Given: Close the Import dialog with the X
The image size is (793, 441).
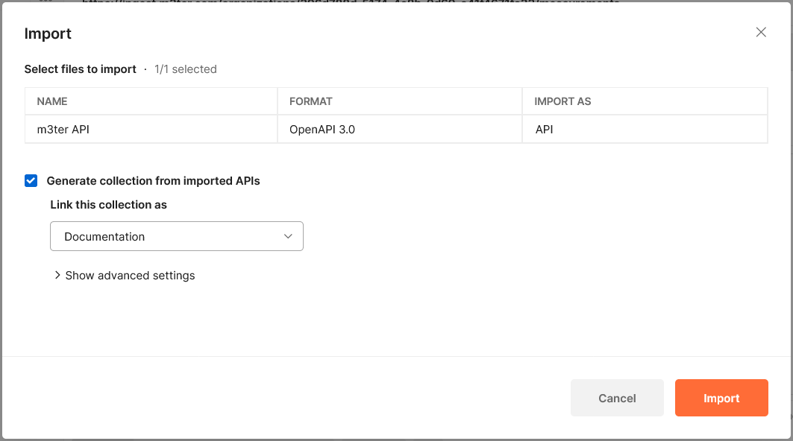Looking at the screenshot, I should coord(761,32).
